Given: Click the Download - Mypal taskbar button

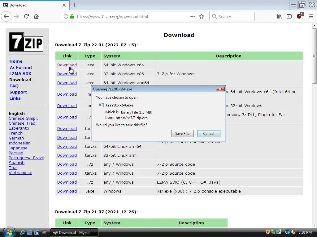Looking at the screenshot, I should (x=74, y=233).
